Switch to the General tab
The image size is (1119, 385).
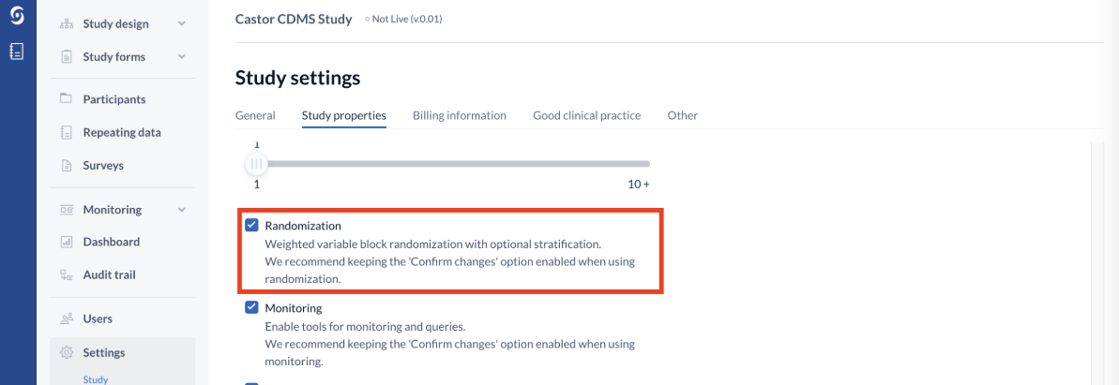255,115
